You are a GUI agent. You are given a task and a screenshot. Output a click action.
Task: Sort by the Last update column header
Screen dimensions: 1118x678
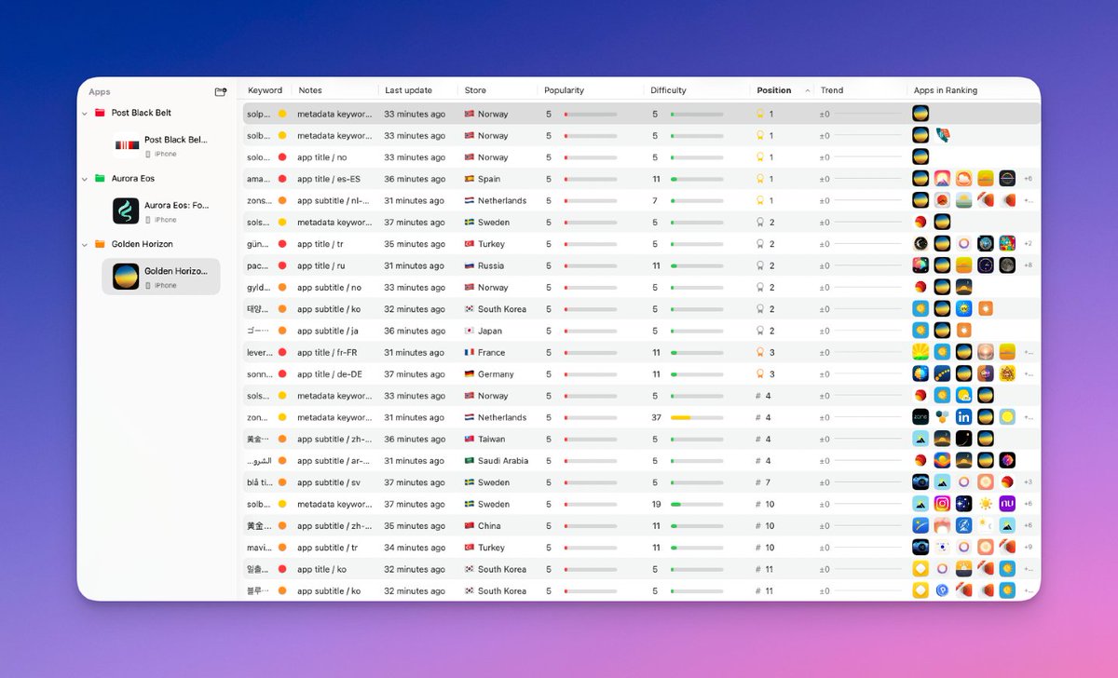pos(408,90)
